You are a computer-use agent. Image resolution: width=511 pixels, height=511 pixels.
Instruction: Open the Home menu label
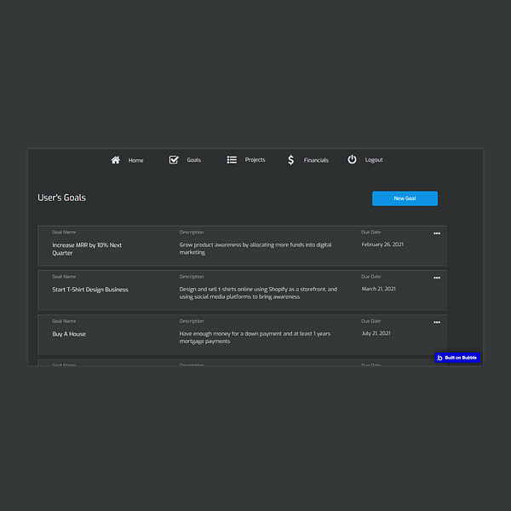coord(136,160)
